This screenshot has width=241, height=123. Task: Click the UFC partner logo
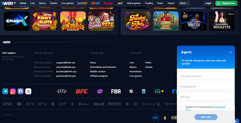(82, 91)
